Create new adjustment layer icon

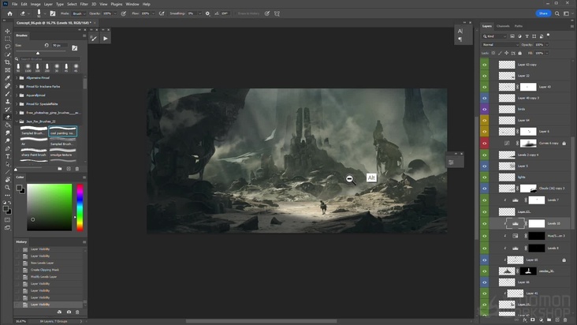(x=541, y=319)
